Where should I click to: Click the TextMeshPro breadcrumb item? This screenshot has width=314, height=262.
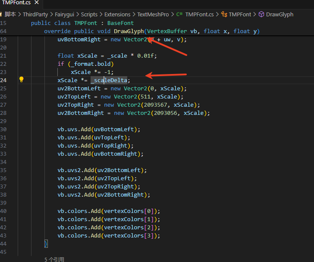pyautogui.click(x=153, y=14)
